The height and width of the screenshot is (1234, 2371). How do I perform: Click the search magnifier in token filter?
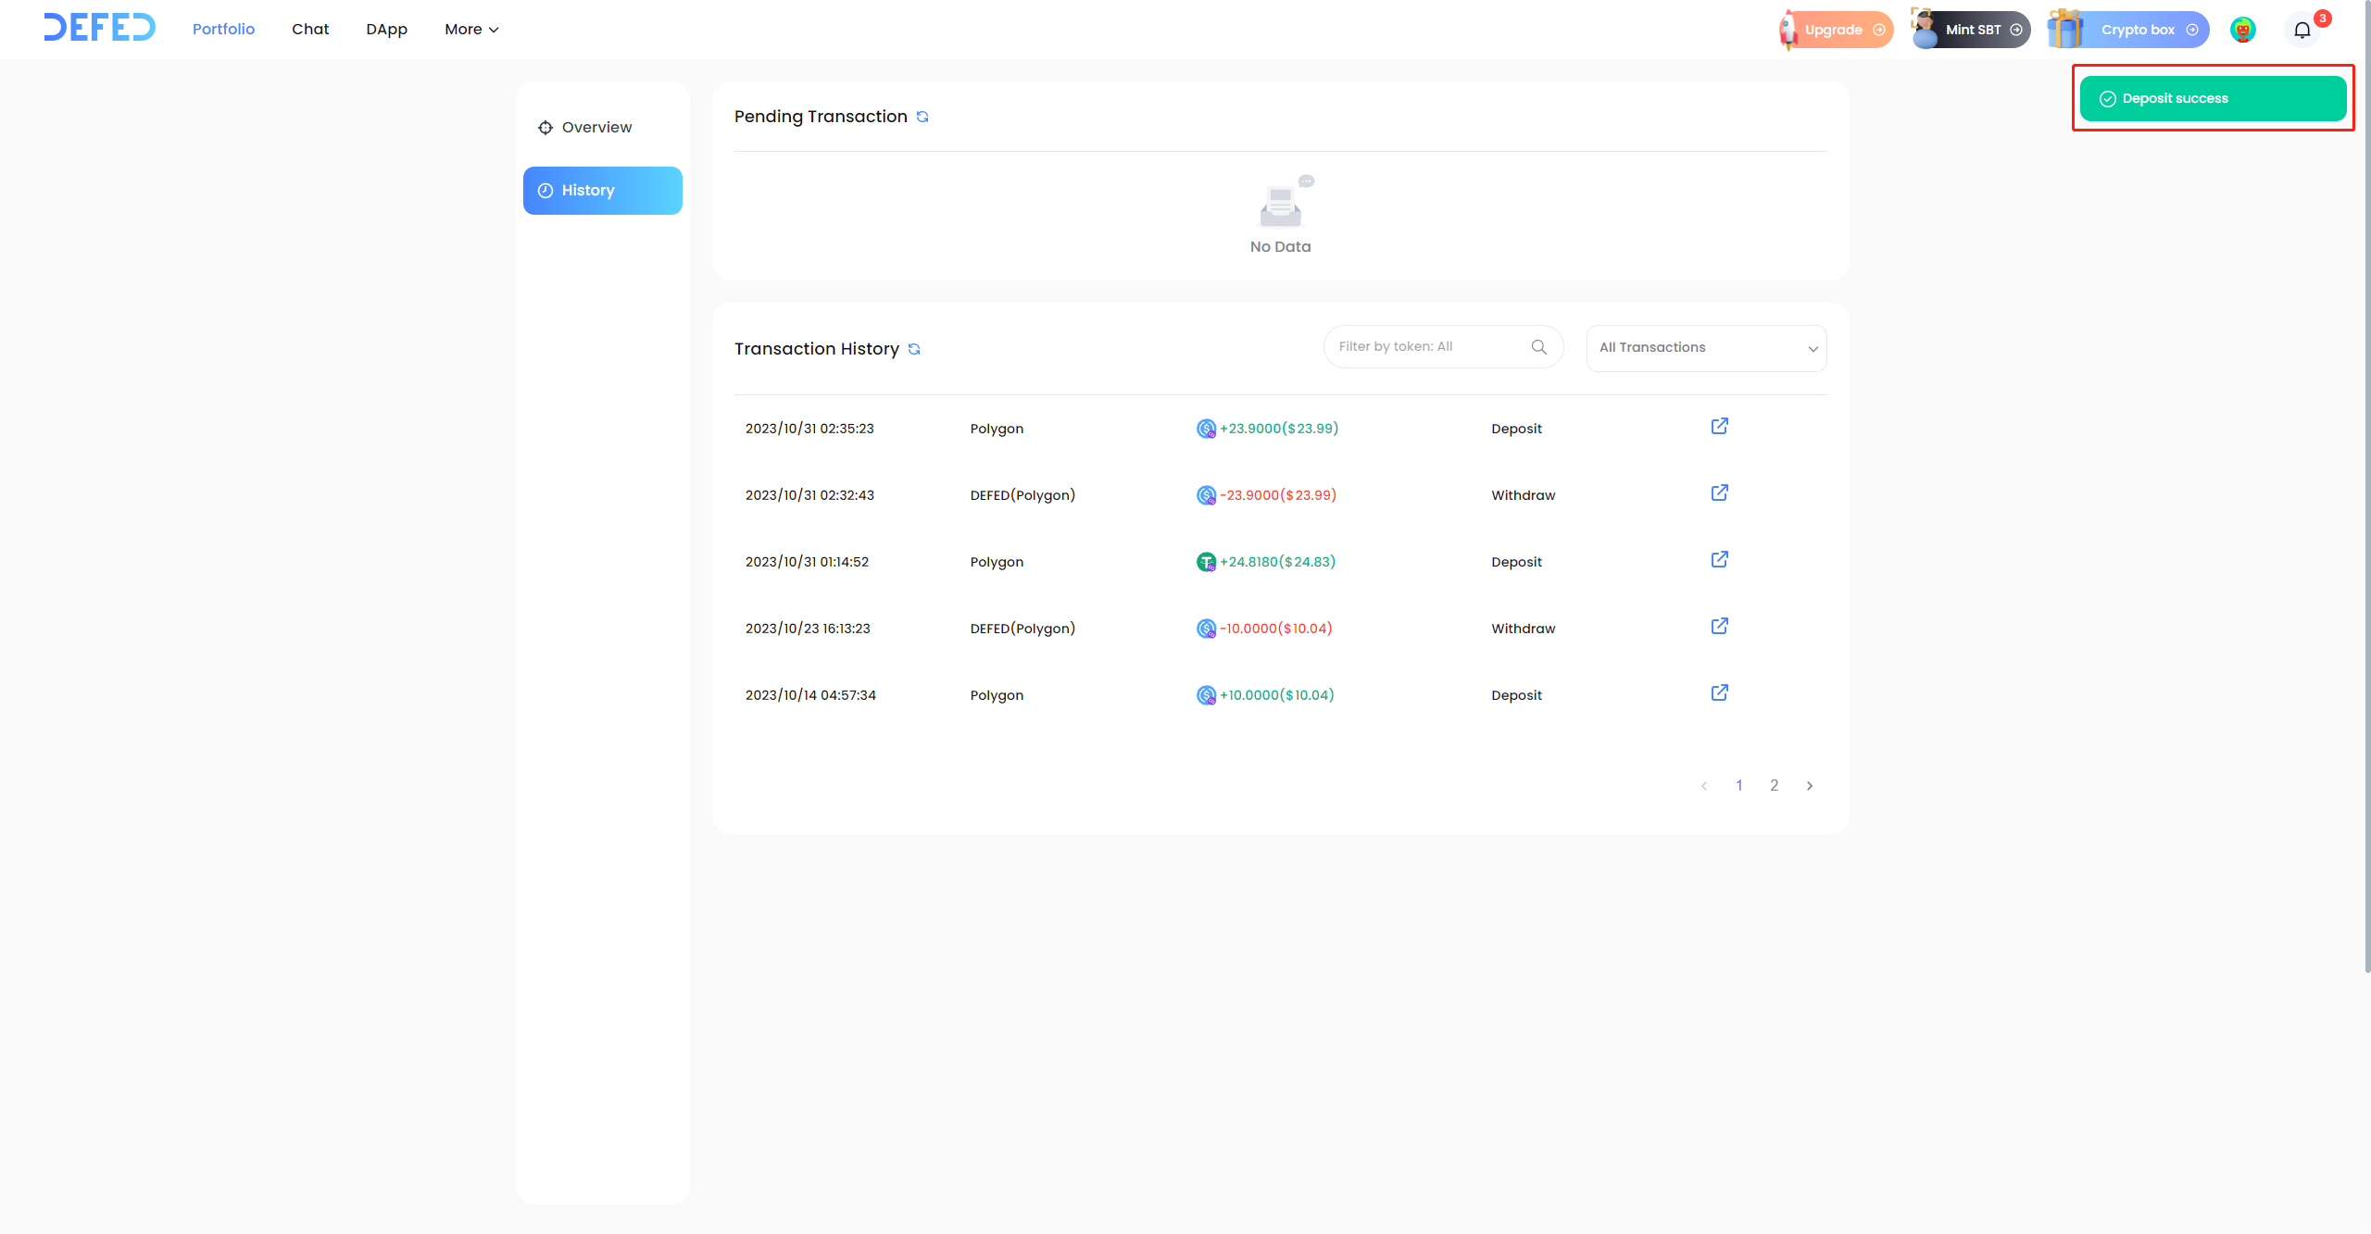pyautogui.click(x=1538, y=347)
